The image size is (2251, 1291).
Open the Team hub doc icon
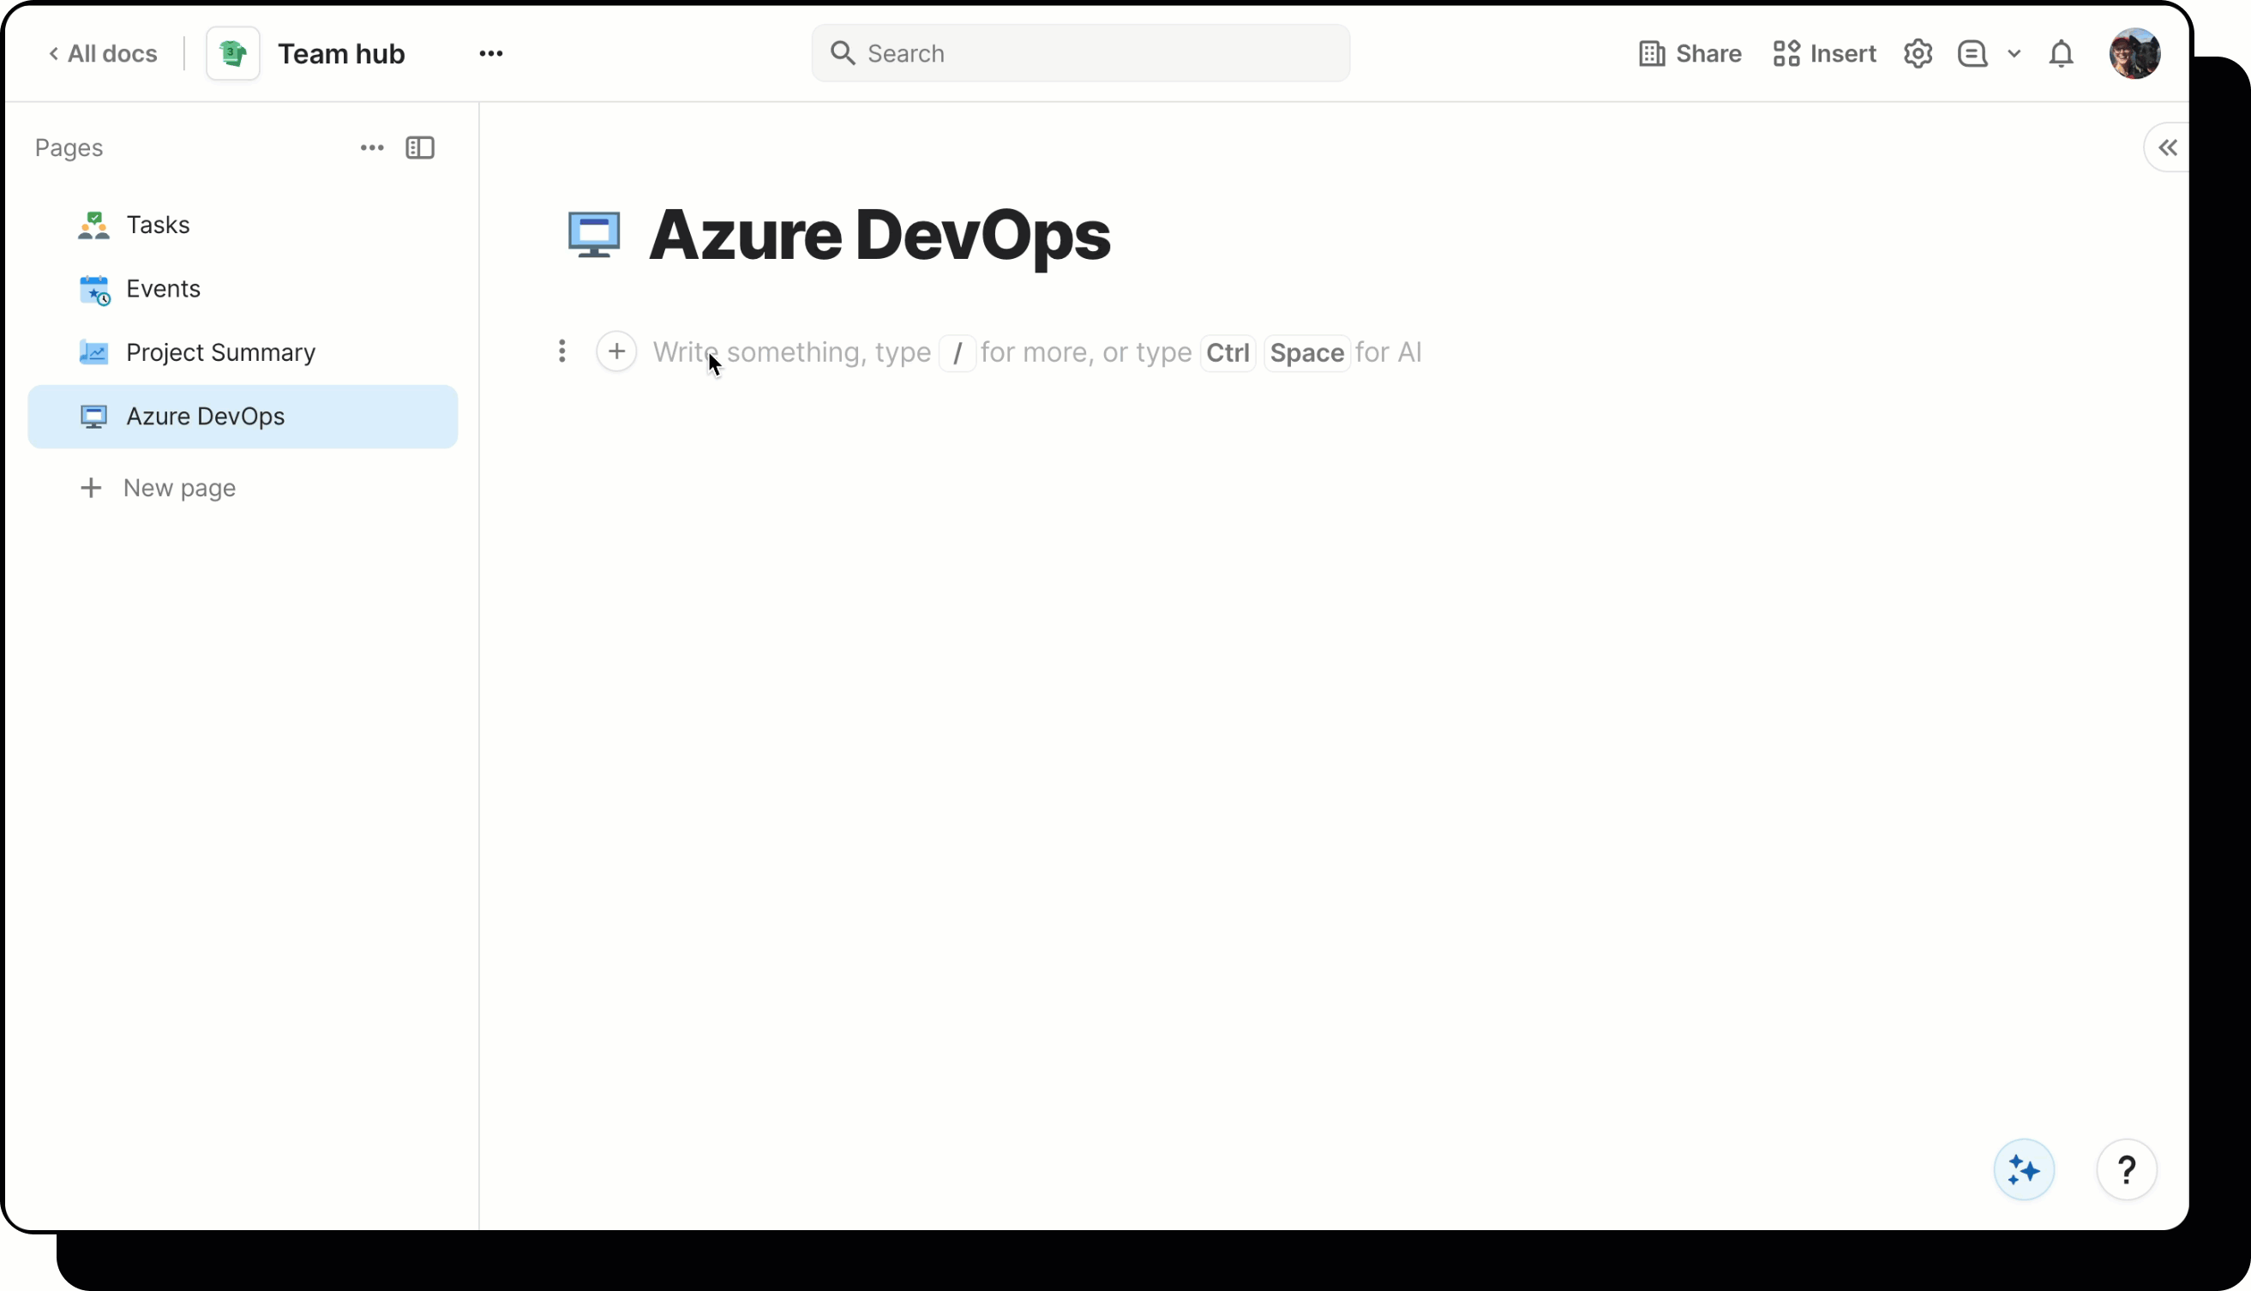[x=231, y=53]
